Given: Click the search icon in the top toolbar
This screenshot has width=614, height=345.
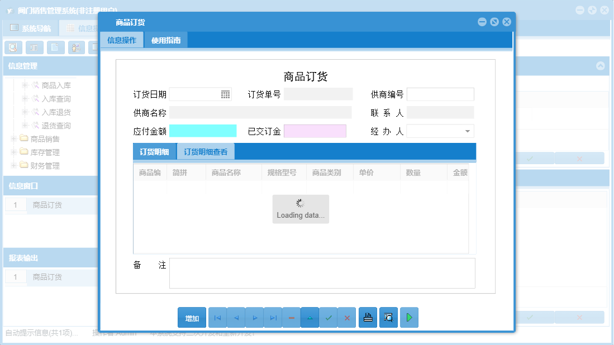Looking at the screenshot, I should click(x=13, y=47).
